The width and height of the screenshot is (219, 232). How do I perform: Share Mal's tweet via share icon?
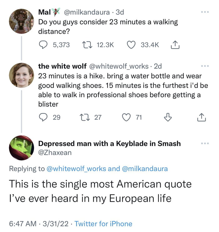175,45
